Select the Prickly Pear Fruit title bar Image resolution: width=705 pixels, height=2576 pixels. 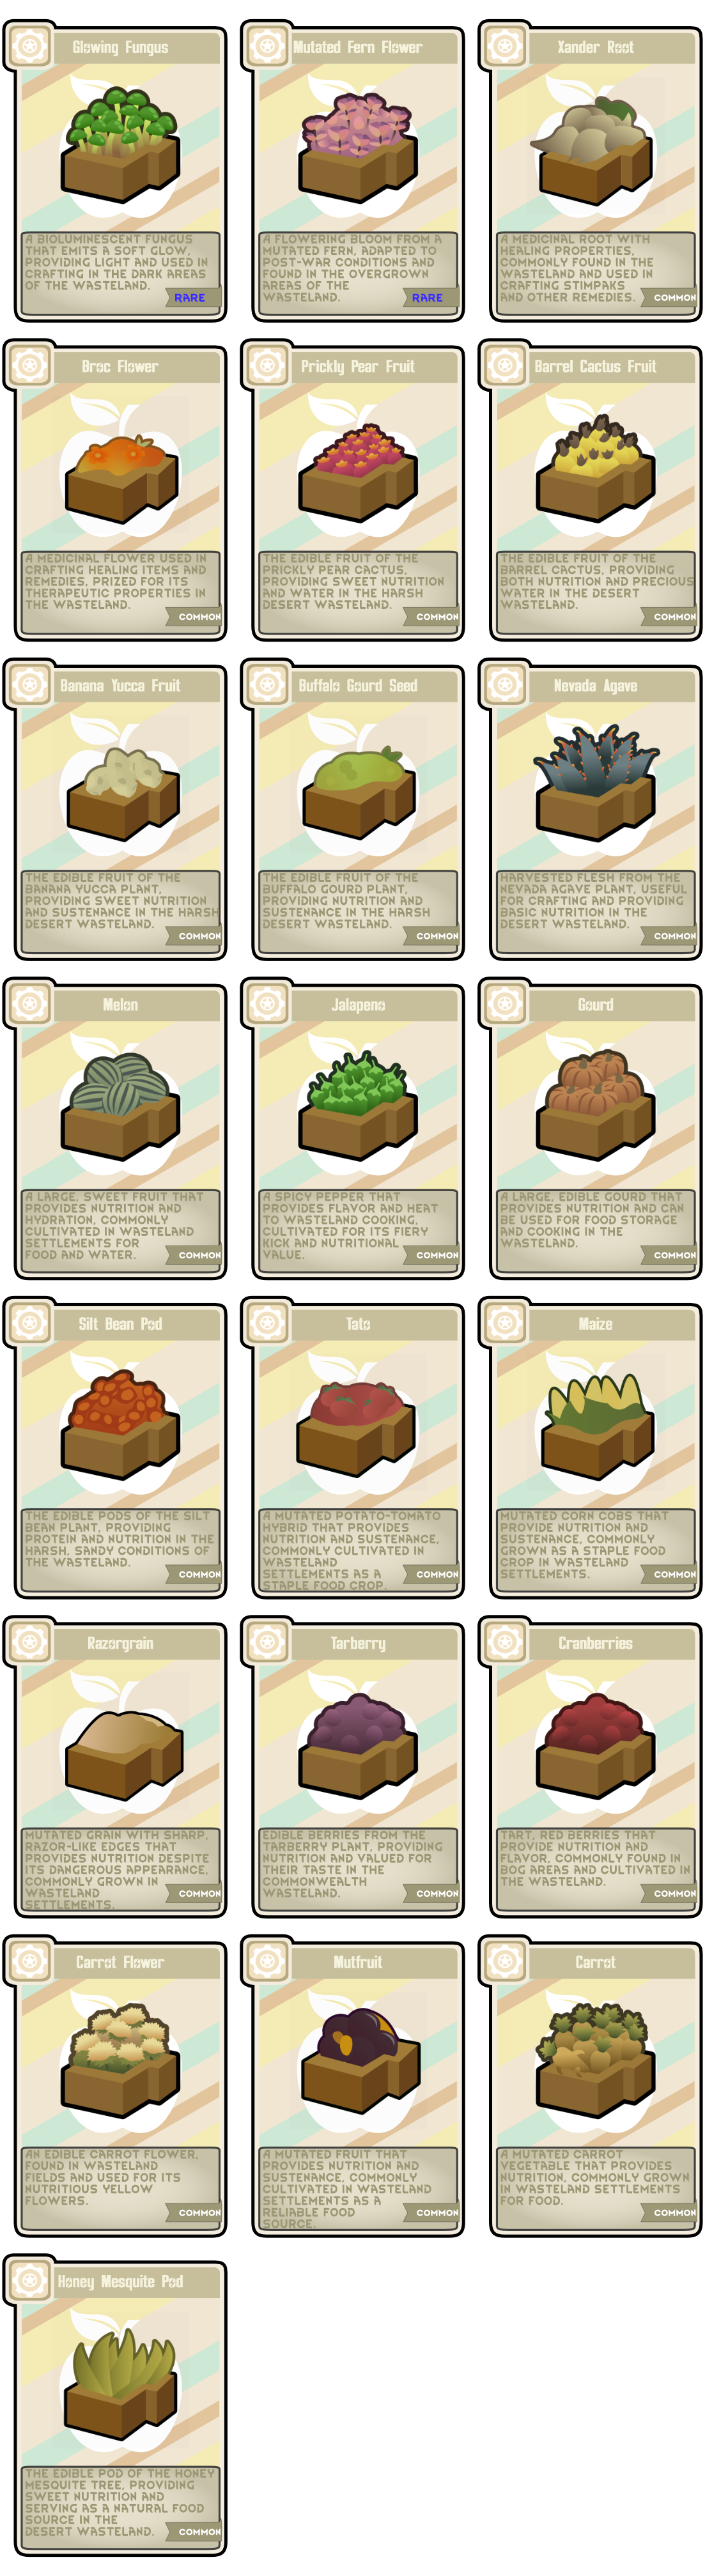358,366
